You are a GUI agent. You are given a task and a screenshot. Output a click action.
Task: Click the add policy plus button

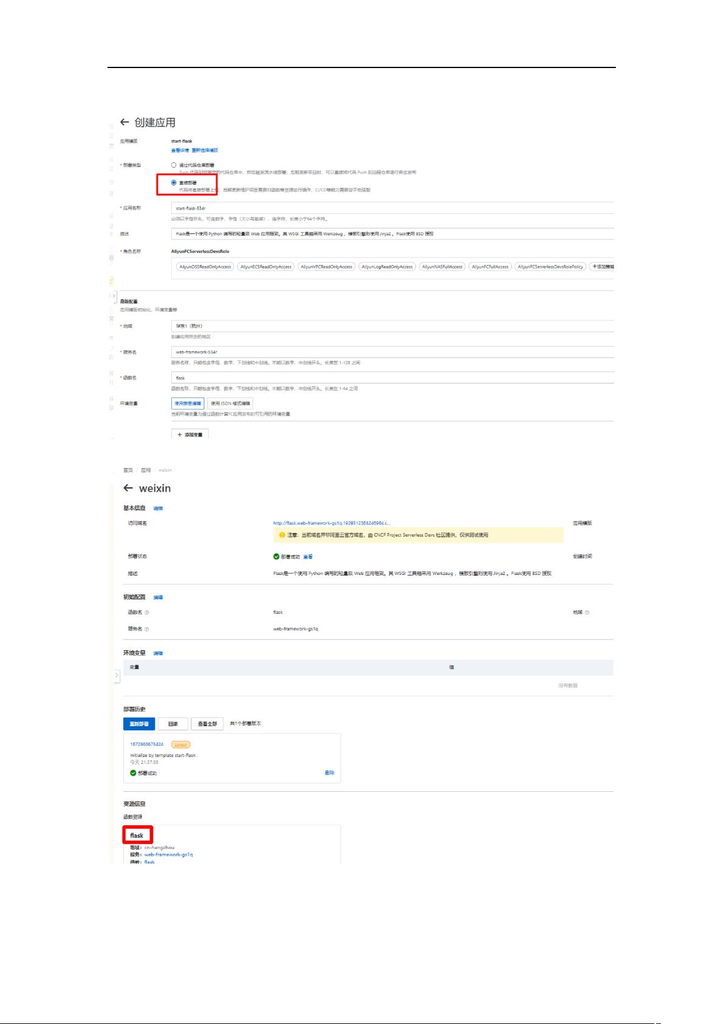(x=601, y=267)
